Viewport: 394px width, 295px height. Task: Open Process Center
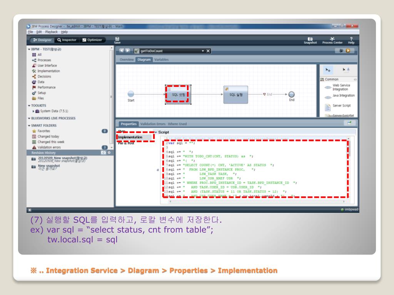pos(332,40)
